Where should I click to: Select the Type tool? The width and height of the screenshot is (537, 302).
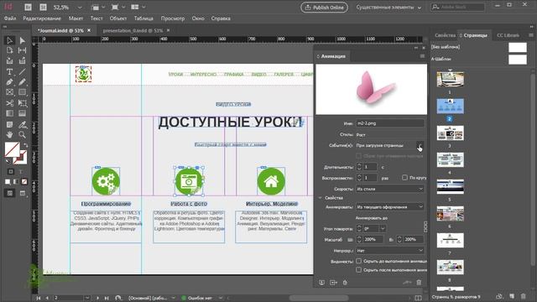coord(9,71)
